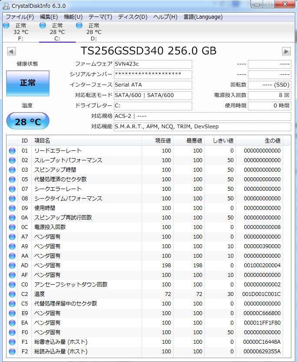Click the ID column header
The image size is (297, 362).
[x=24, y=141]
